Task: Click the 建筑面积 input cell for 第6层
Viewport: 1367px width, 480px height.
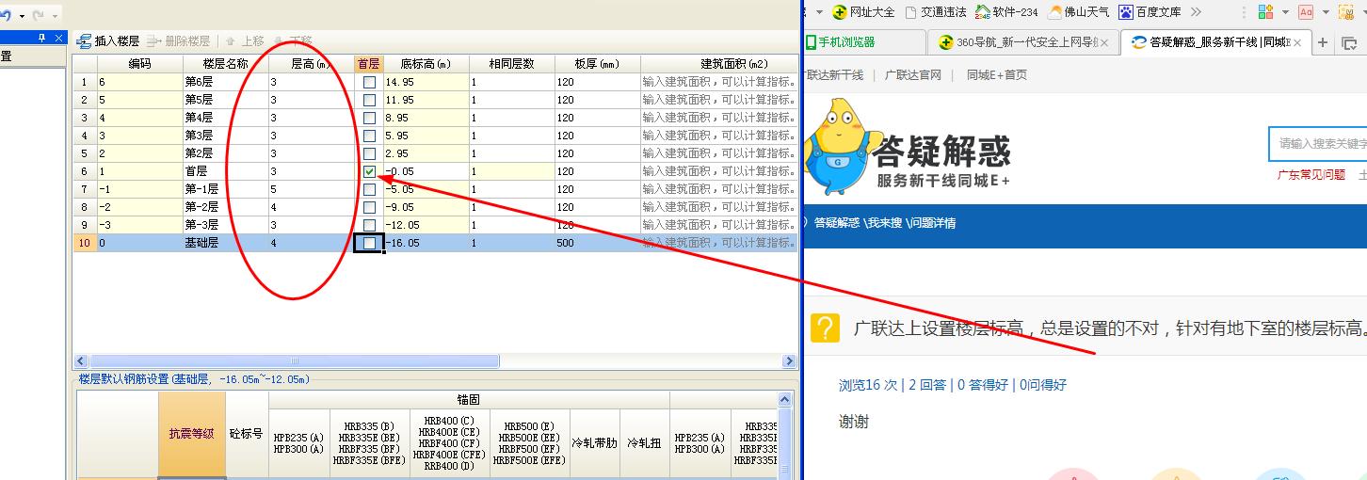Action: coord(719,82)
